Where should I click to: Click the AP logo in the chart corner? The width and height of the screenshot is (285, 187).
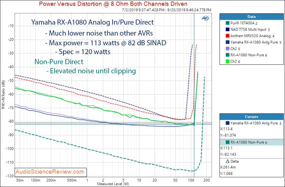[x=205, y=18]
